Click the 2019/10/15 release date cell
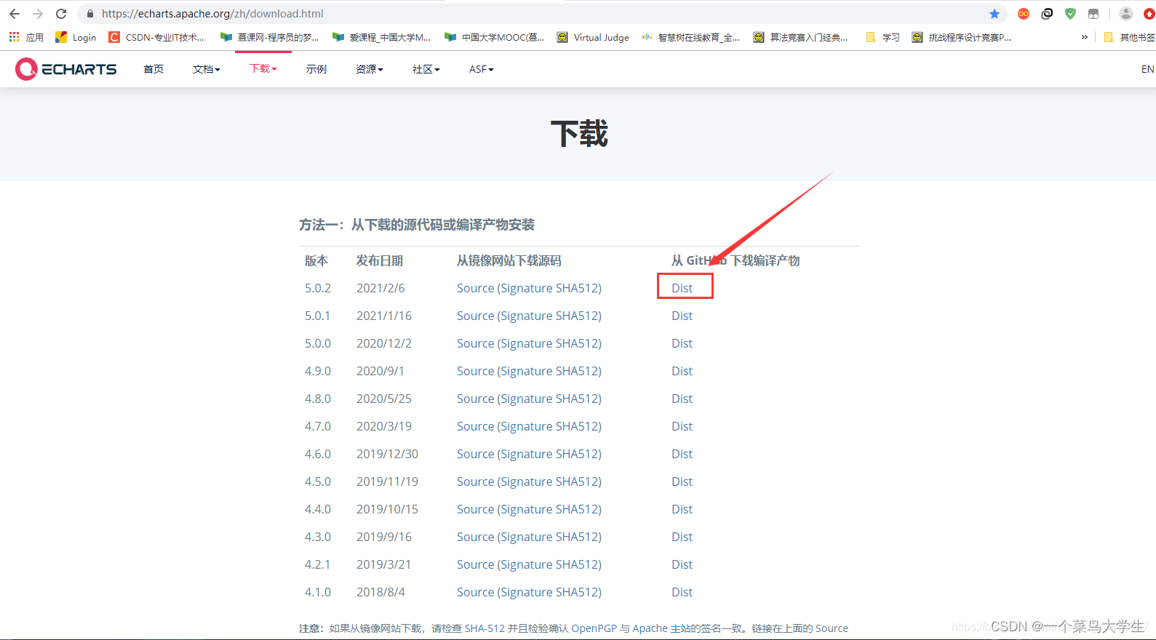The height and width of the screenshot is (640, 1156). tap(387, 509)
